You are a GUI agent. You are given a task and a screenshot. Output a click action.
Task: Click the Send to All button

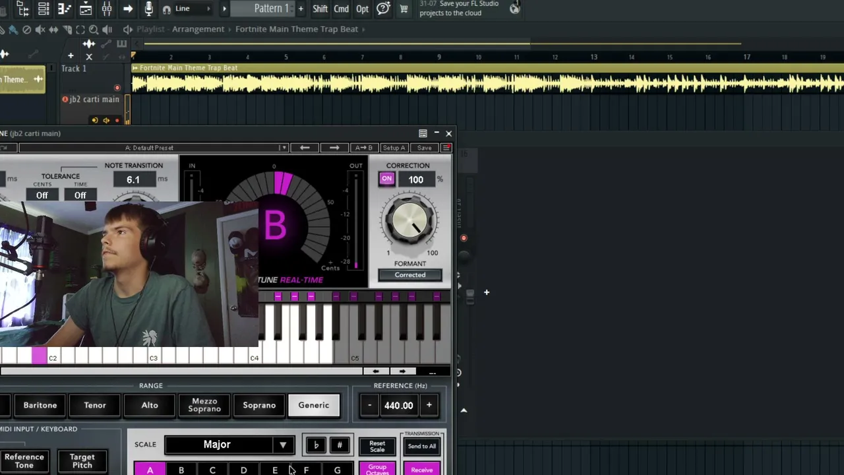(422, 446)
